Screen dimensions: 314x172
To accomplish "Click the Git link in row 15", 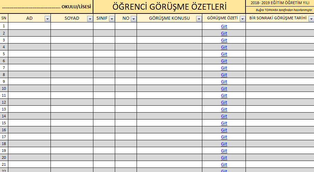I will [x=224, y=123].
